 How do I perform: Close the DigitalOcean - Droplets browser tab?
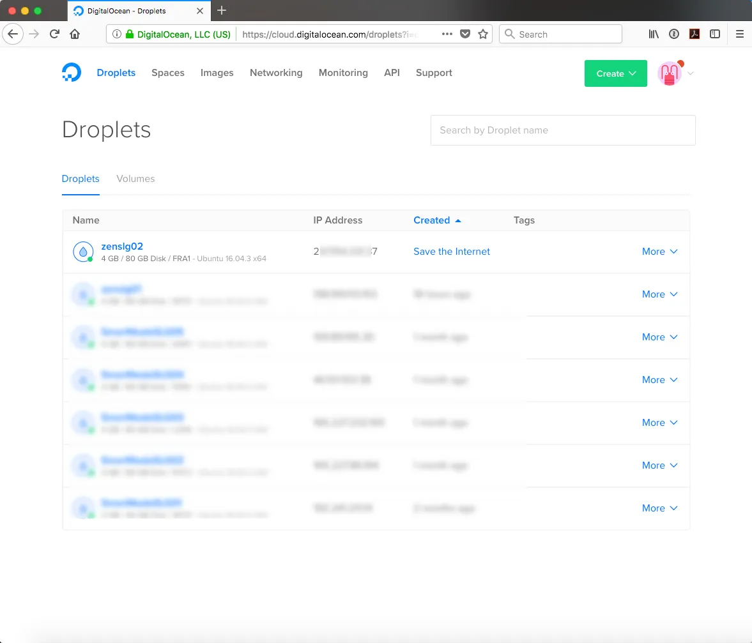click(200, 11)
